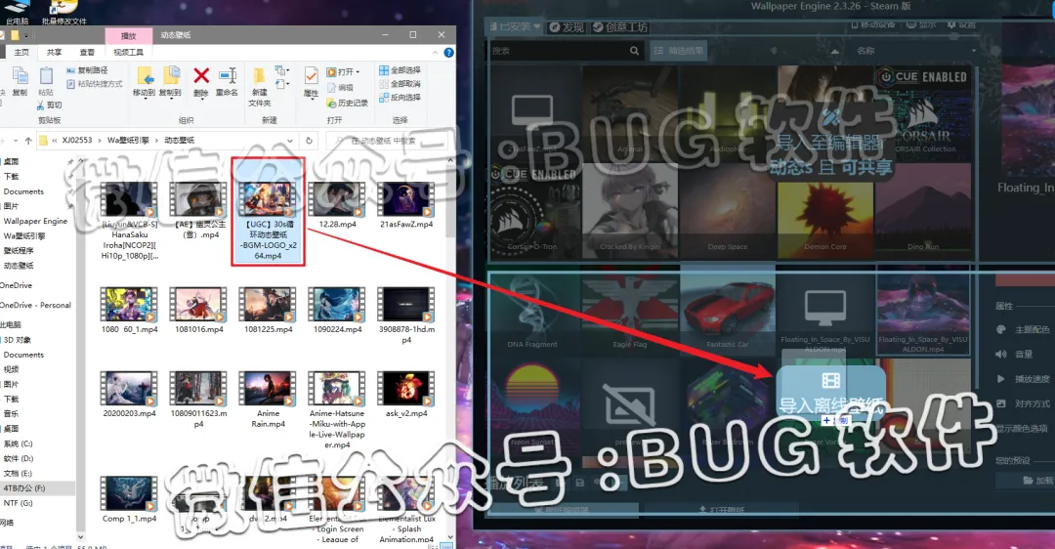Click the 剪切 scissors icon
This screenshot has width=1055, height=549.
(x=40, y=105)
